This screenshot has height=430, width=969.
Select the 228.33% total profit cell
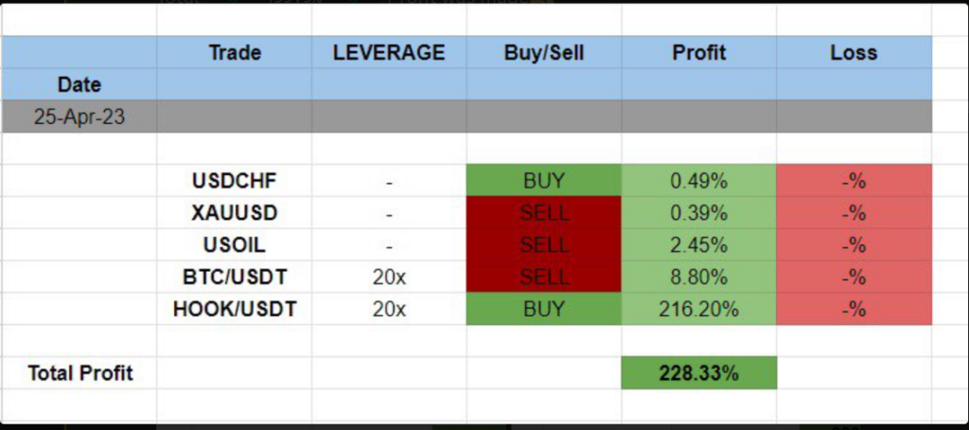698,373
